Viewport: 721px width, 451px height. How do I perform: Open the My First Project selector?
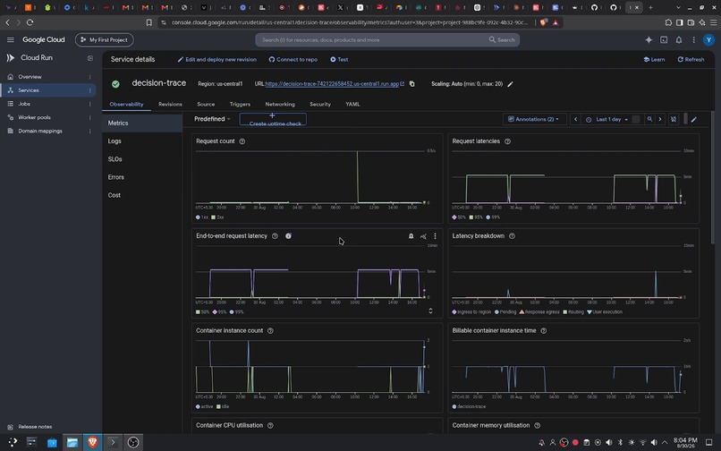click(x=105, y=40)
